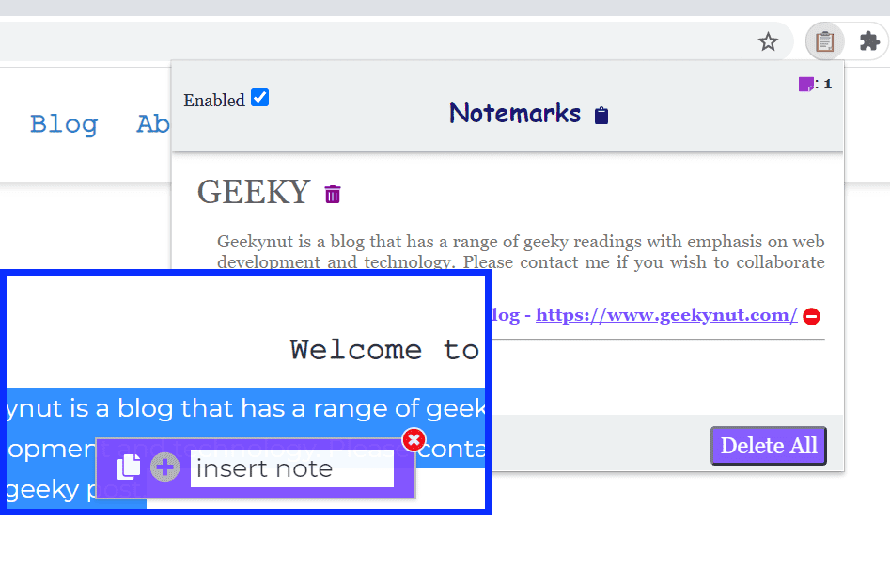This screenshot has height=570, width=890.
Task: Open the Chrome extensions puzzle icon
Action: click(869, 41)
